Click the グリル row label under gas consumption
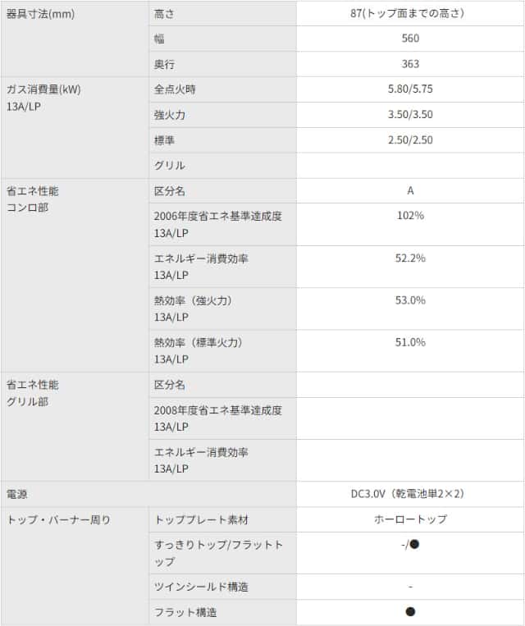 point(170,165)
